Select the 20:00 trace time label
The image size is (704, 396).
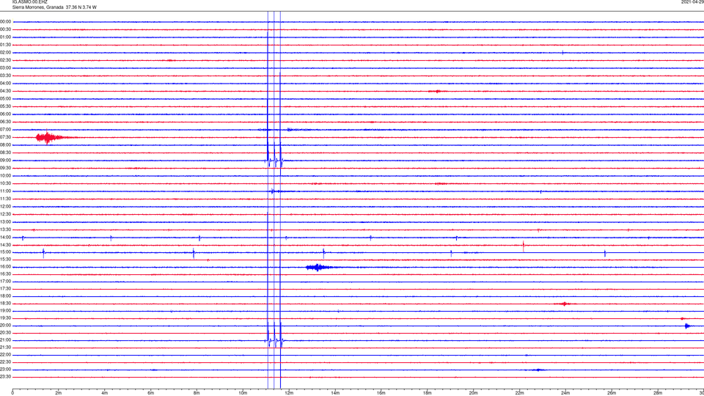5,326
